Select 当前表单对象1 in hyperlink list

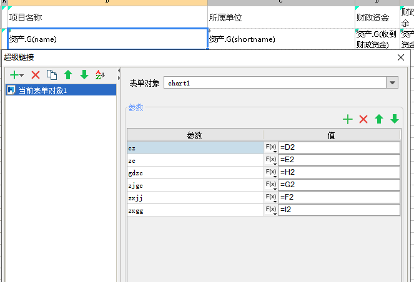pos(61,90)
